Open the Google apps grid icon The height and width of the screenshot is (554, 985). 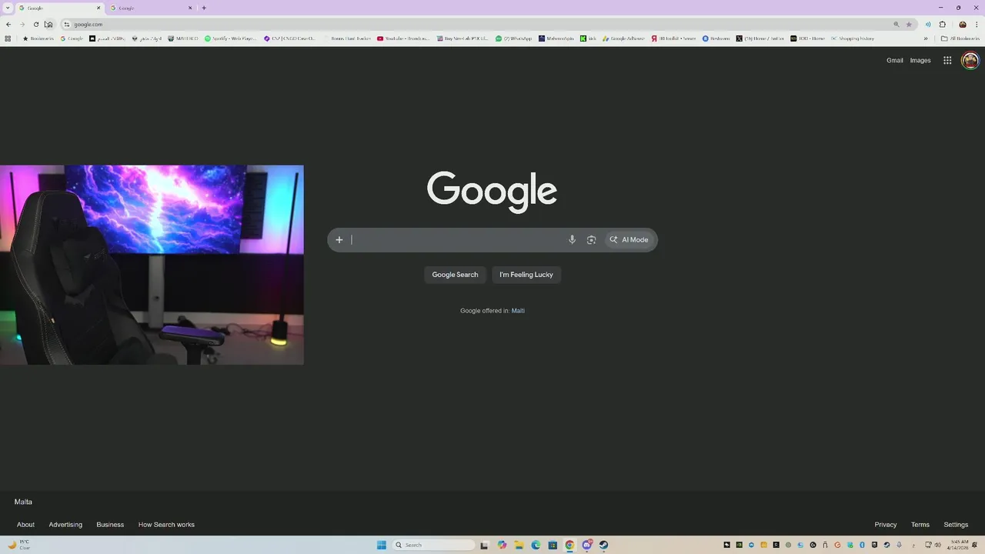pos(947,60)
